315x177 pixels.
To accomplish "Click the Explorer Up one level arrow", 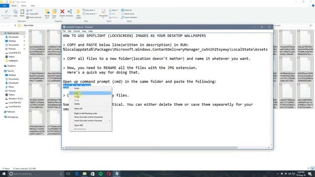I will pos(15,26).
